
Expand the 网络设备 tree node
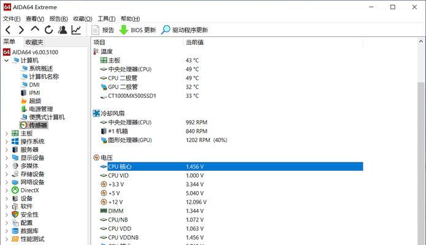click(7, 183)
